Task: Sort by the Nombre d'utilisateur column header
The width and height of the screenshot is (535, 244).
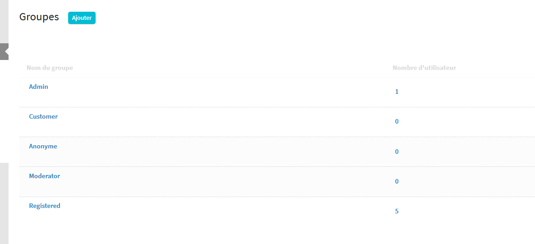Action: tap(424, 68)
